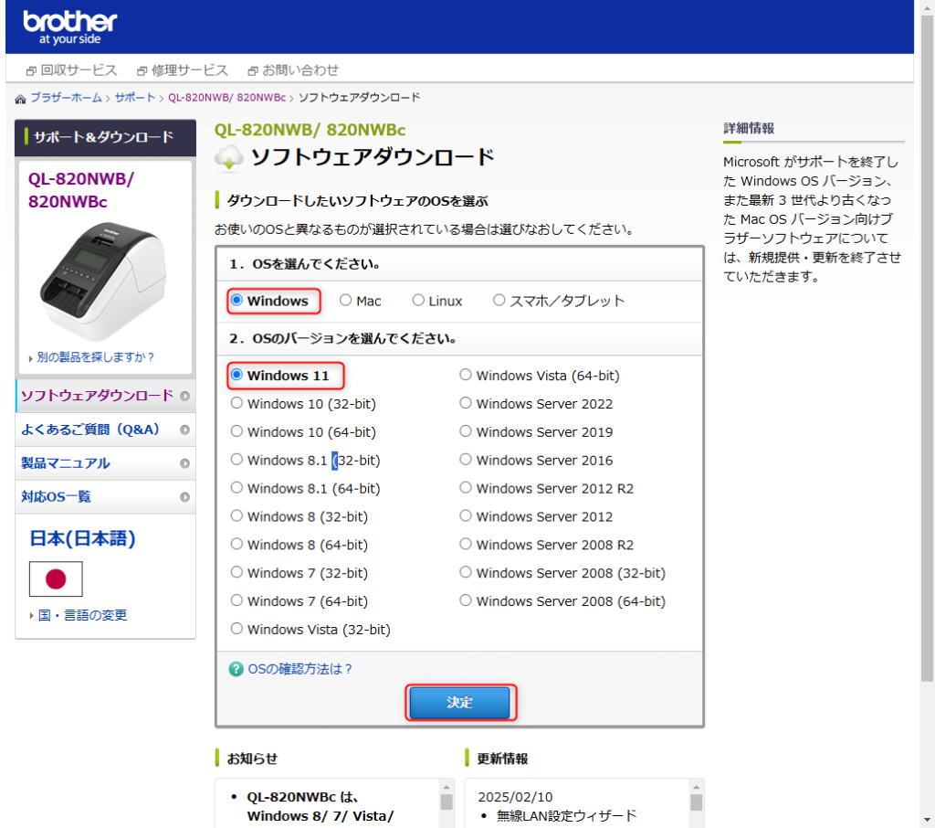Choose Windows 10 (32-bit) option
Viewport: 935px width, 828px height.
coord(236,403)
